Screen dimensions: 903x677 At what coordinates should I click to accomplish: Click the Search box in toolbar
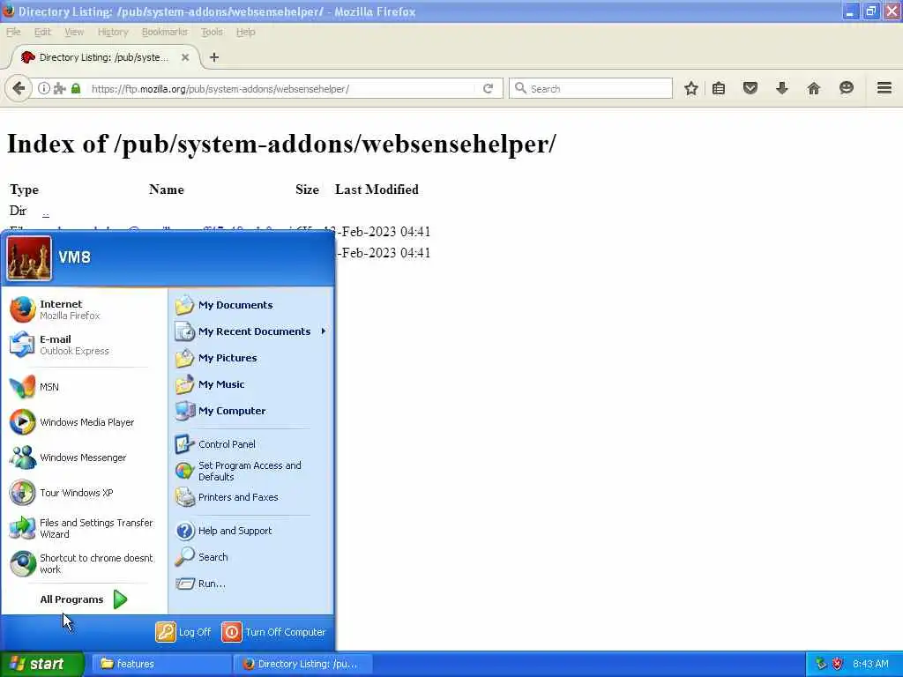590,89
